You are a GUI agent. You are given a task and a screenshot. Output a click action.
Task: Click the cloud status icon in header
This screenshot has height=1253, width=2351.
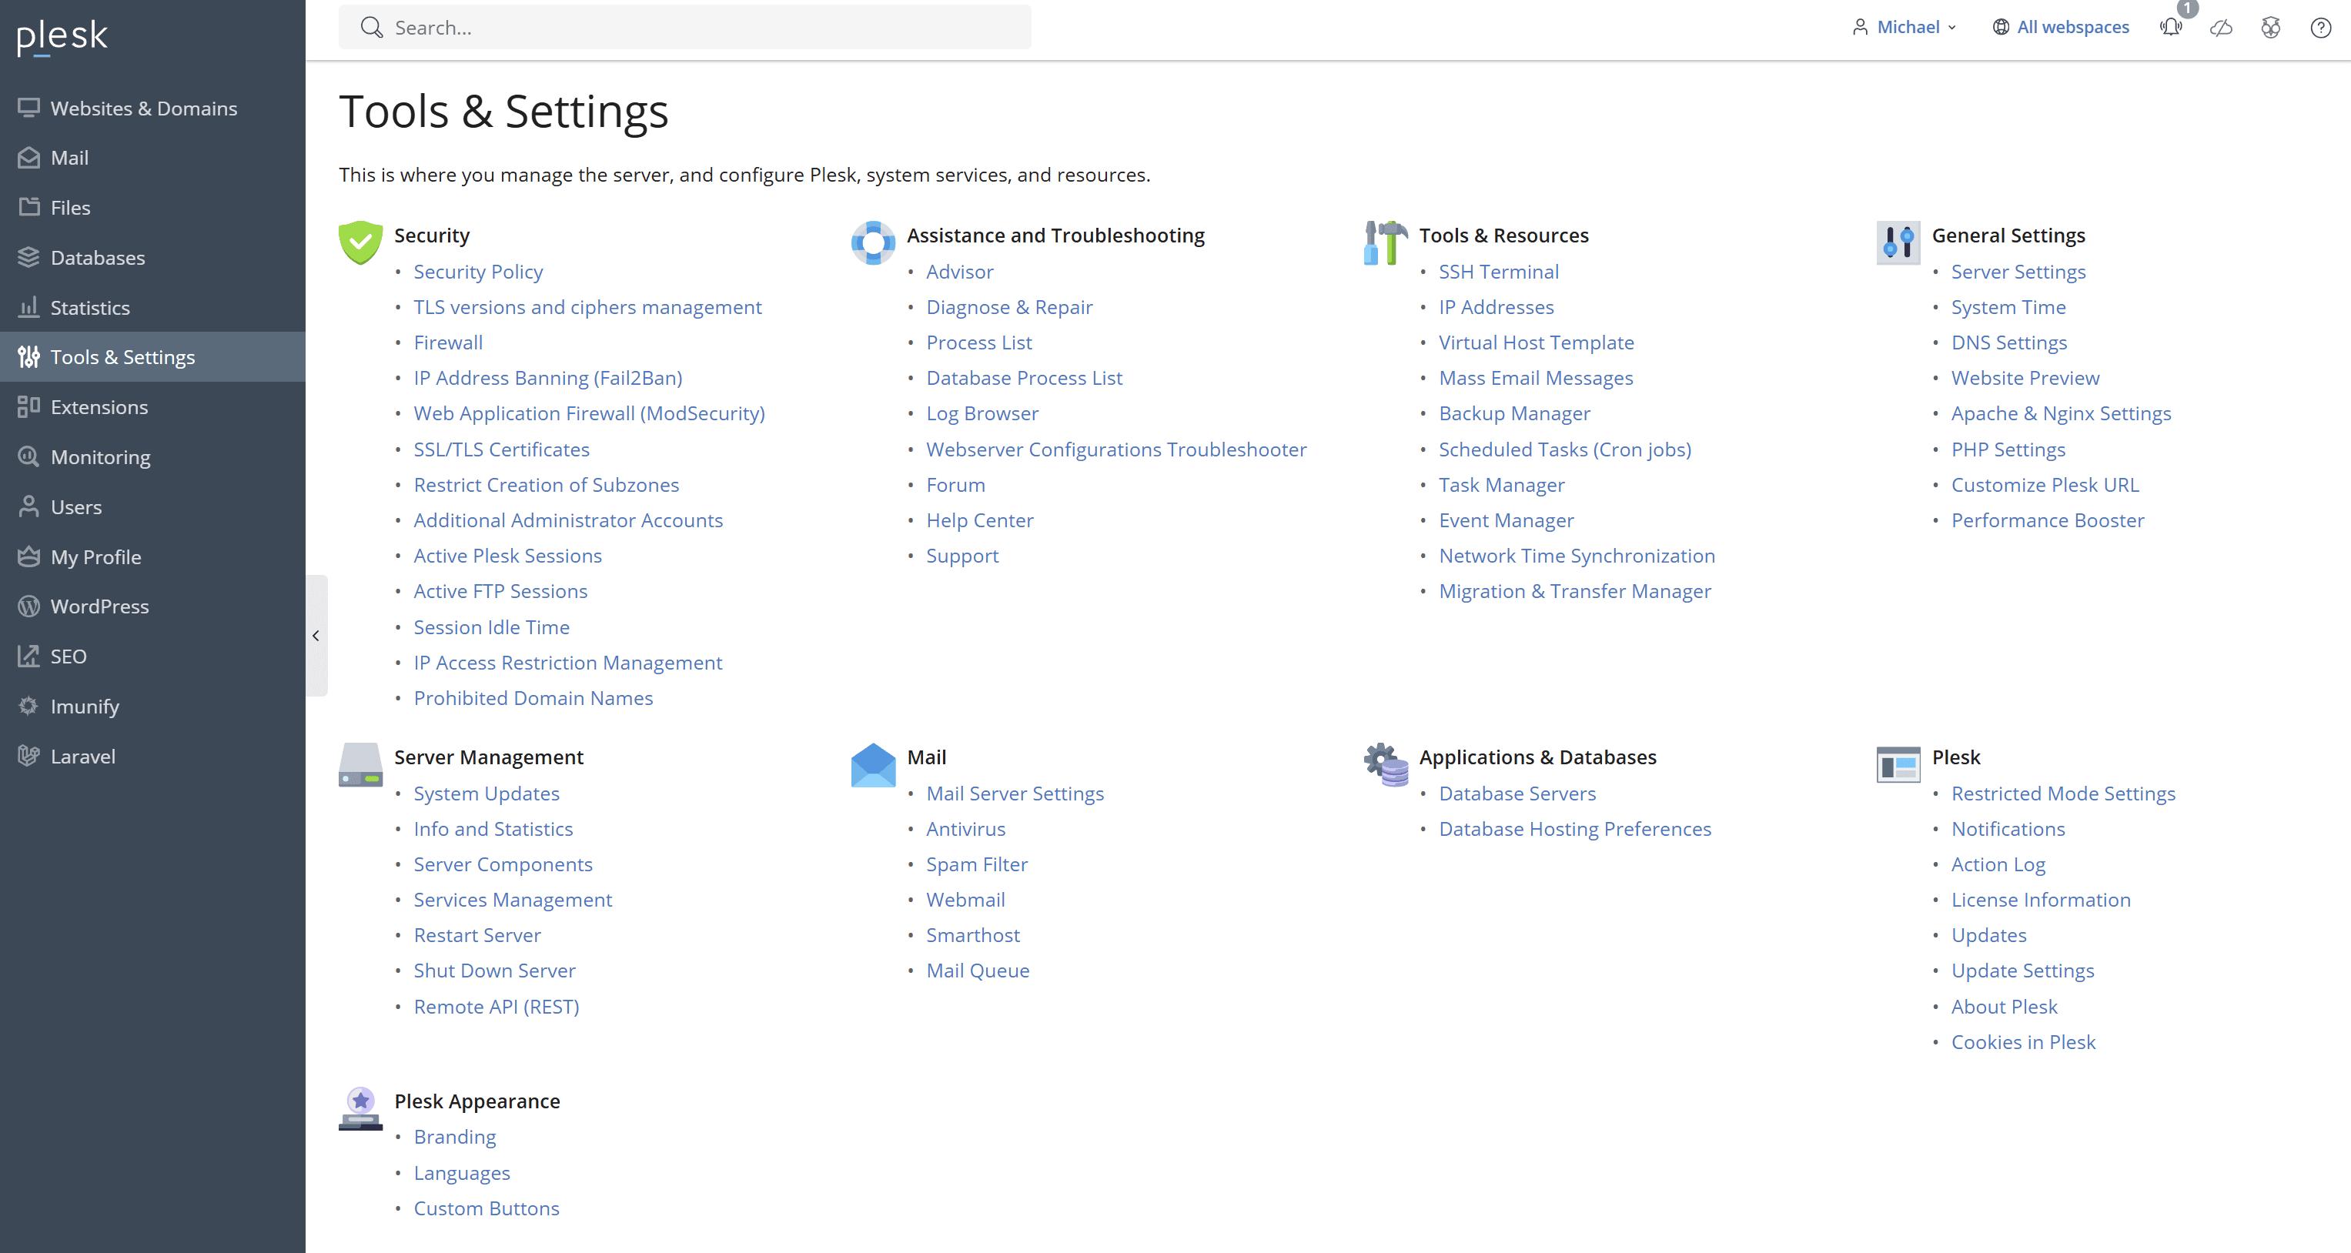pos(2222,28)
